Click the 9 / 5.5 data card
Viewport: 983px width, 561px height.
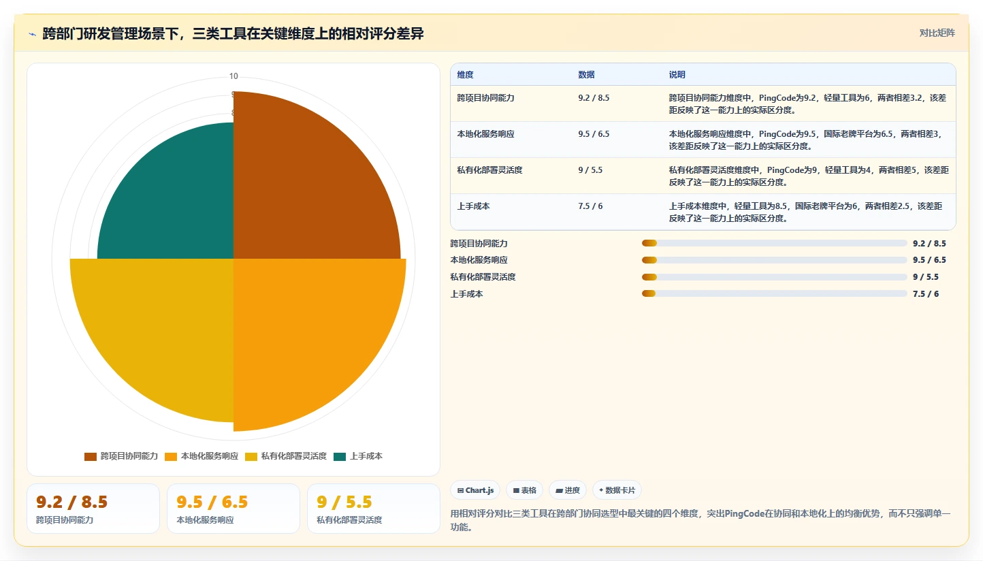pos(374,509)
